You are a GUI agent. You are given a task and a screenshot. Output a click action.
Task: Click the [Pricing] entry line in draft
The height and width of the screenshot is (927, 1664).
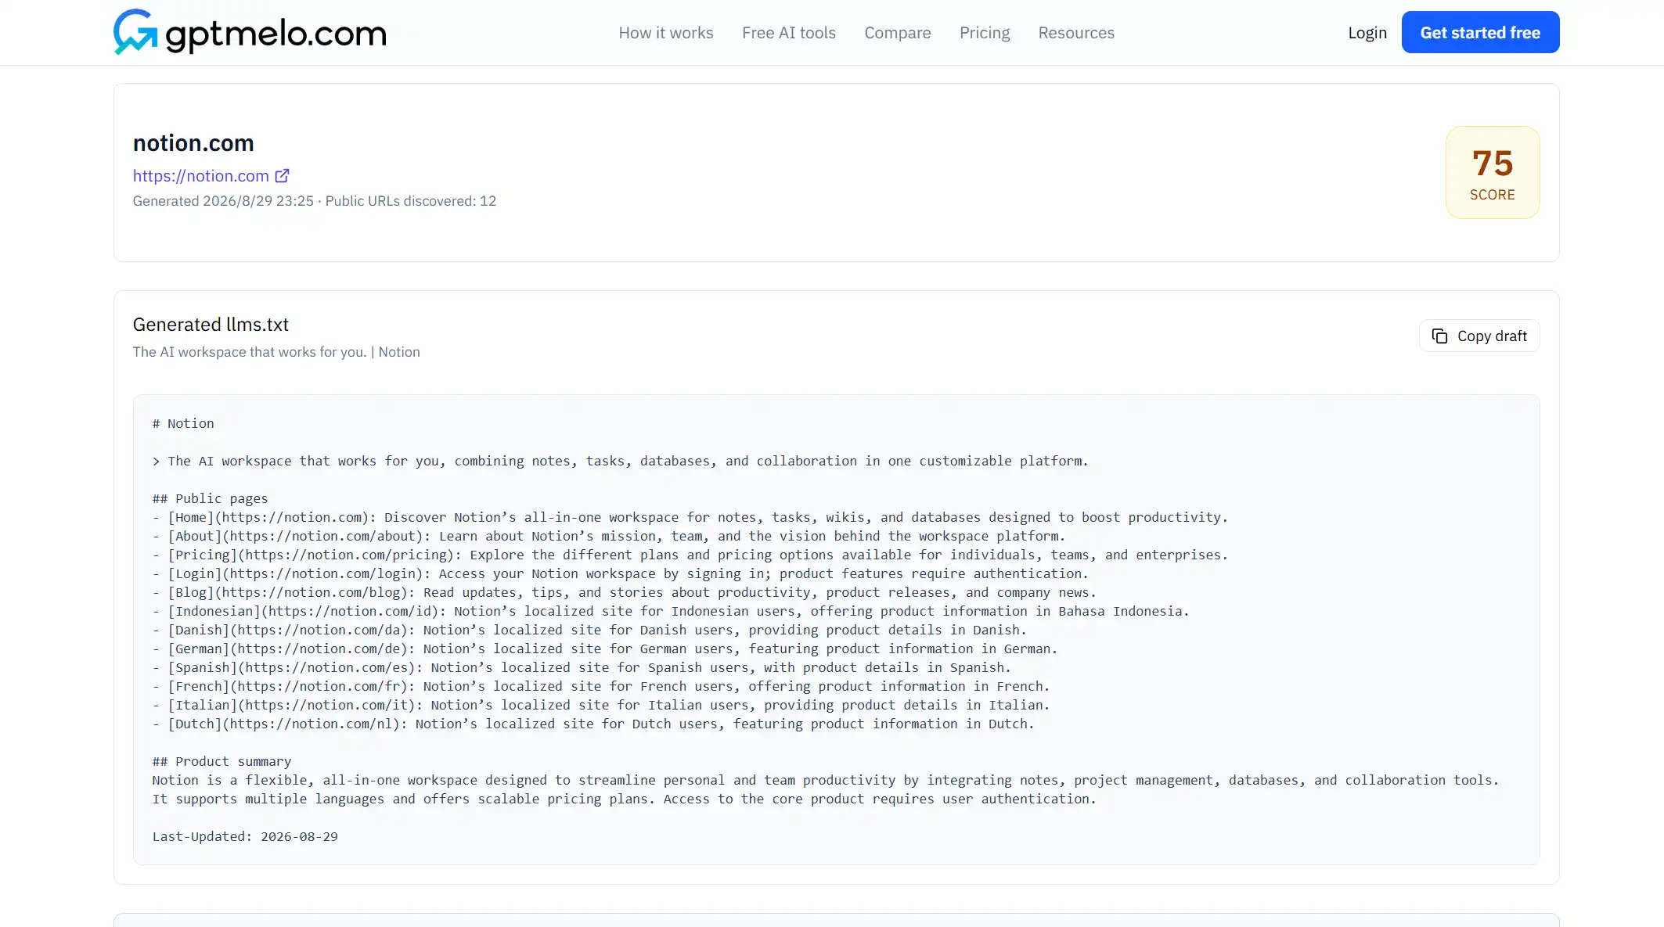coord(690,555)
